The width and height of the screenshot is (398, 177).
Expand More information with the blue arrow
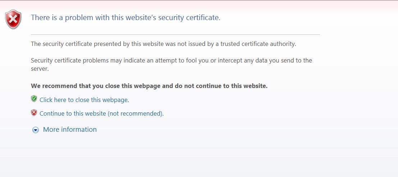pos(36,130)
